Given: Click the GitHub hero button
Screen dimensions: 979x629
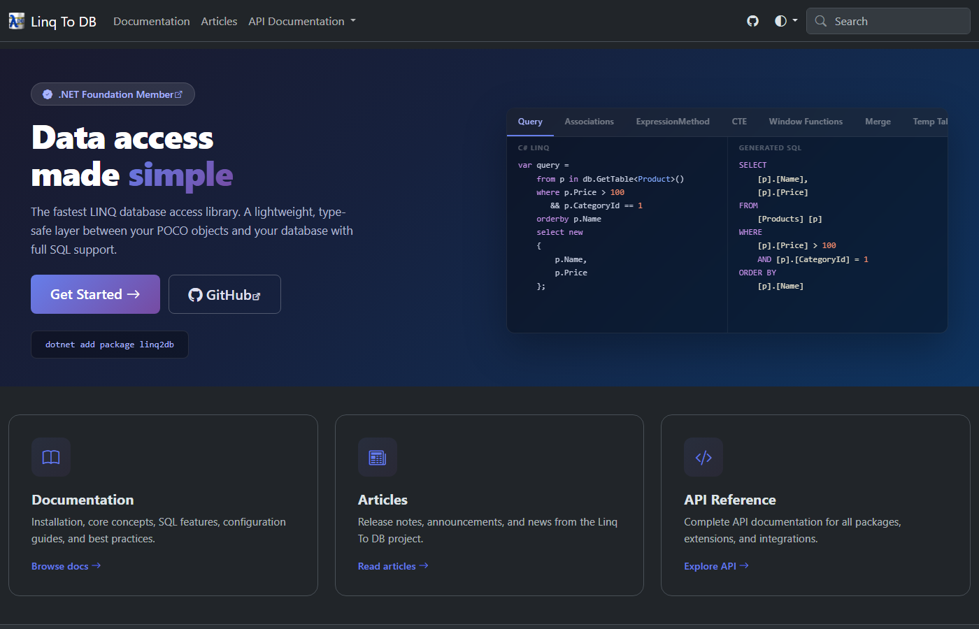Looking at the screenshot, I should (x=224, y=294).
